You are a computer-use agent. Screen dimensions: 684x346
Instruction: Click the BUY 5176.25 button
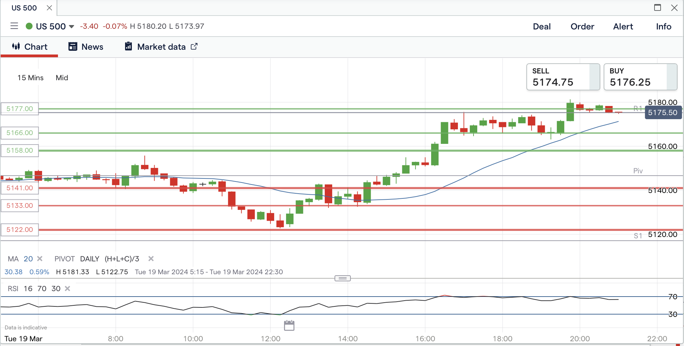click(x=640, y=77)
